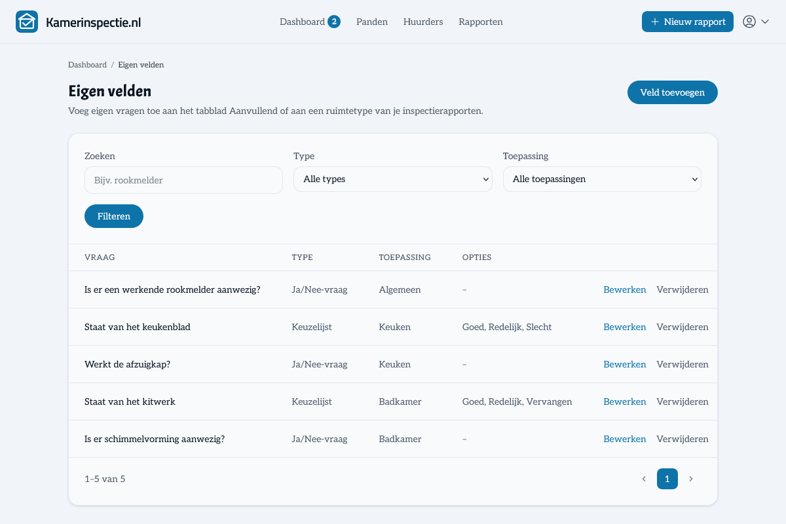The height and width of the screenshot is (524, 786).
Task: Go to previous page with left chevron
Action: coord(644,479)
